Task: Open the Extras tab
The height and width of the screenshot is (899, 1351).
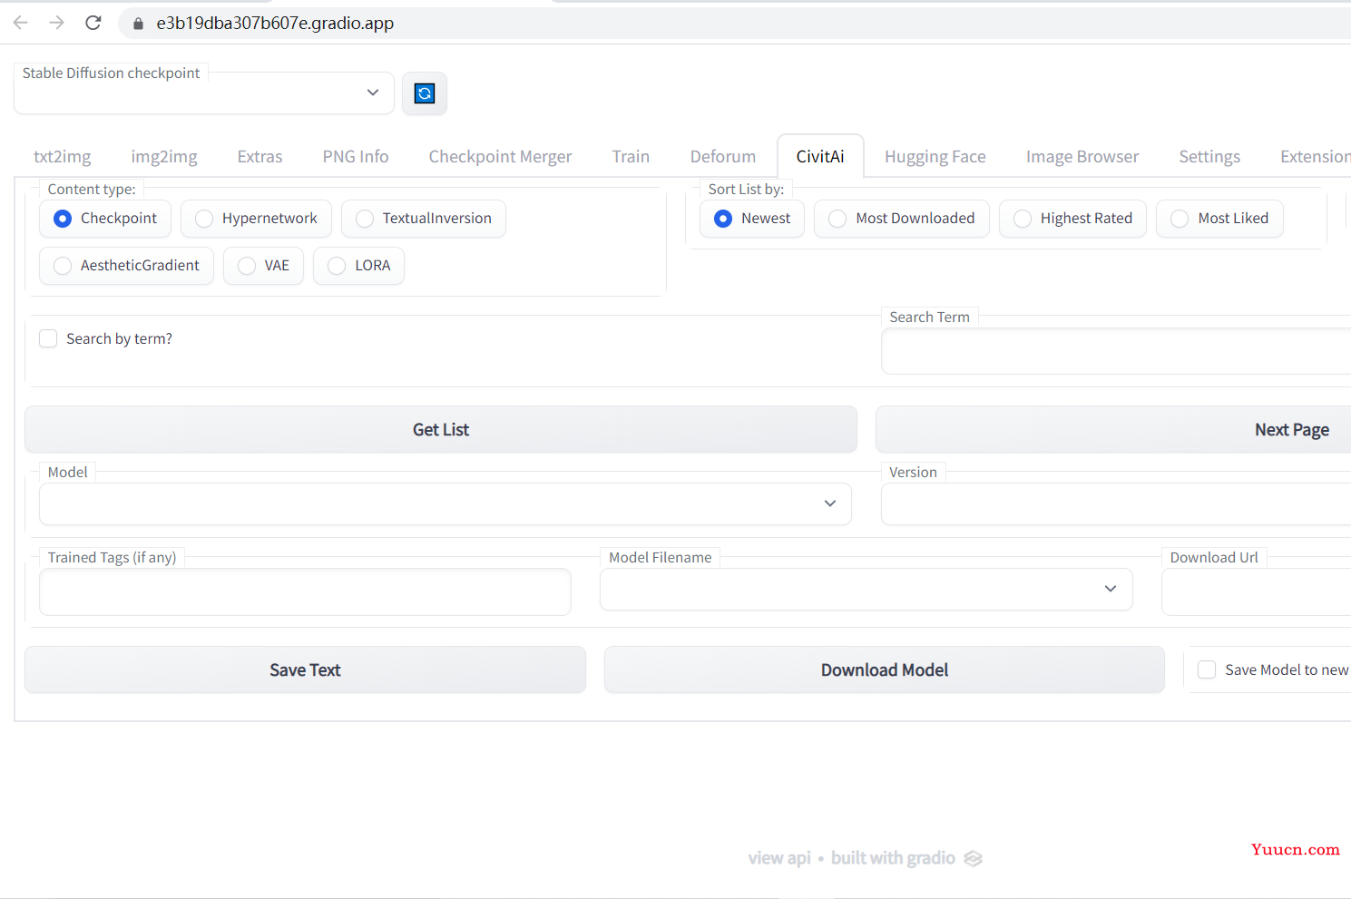Action: pyautogui.click(x=260, y=156)
